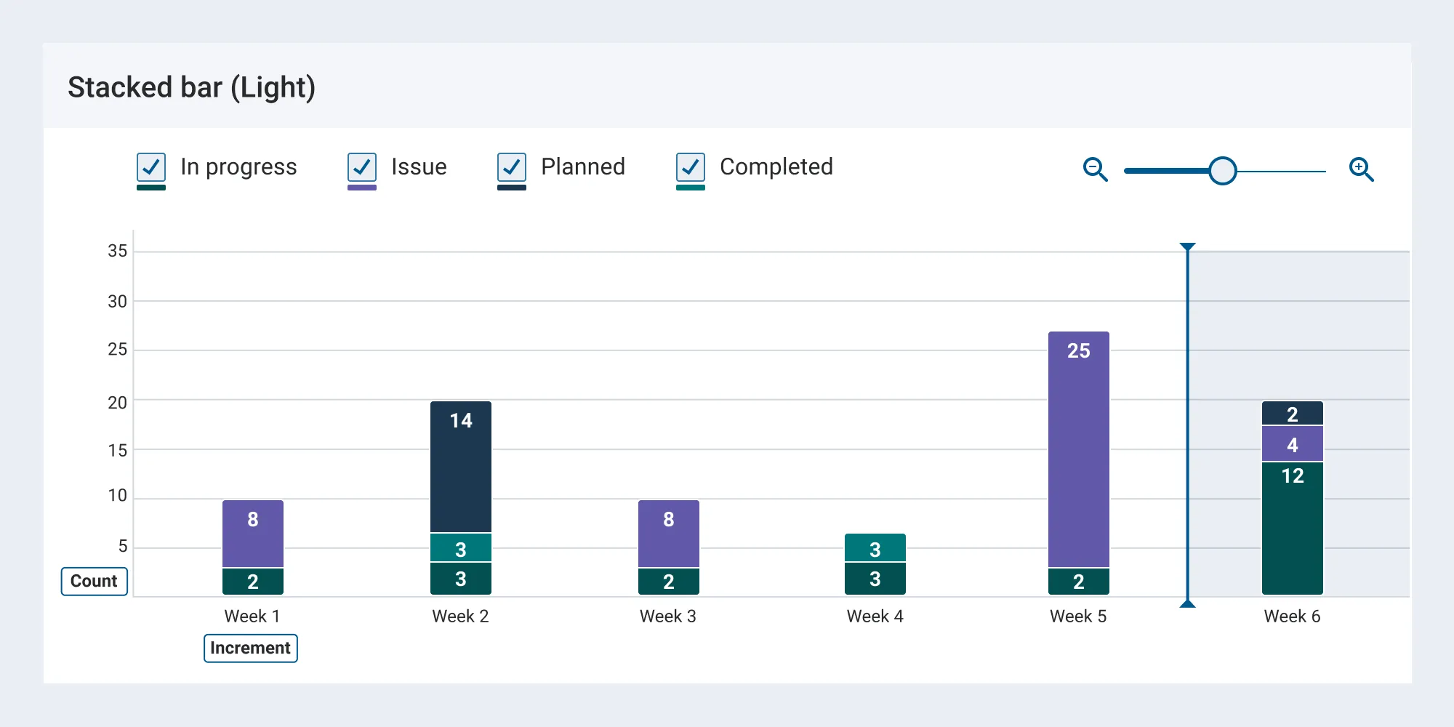Uncheck the In progress checkbox
The image size is (1454, 727).
coord(150,167)
